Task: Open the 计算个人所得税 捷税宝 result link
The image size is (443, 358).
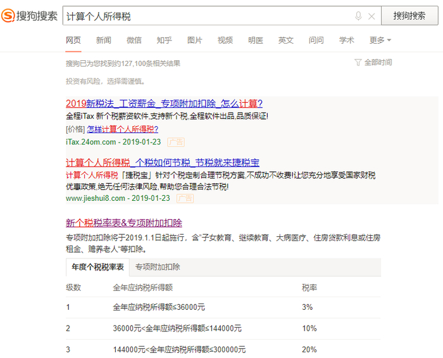Action: point(163,163)
